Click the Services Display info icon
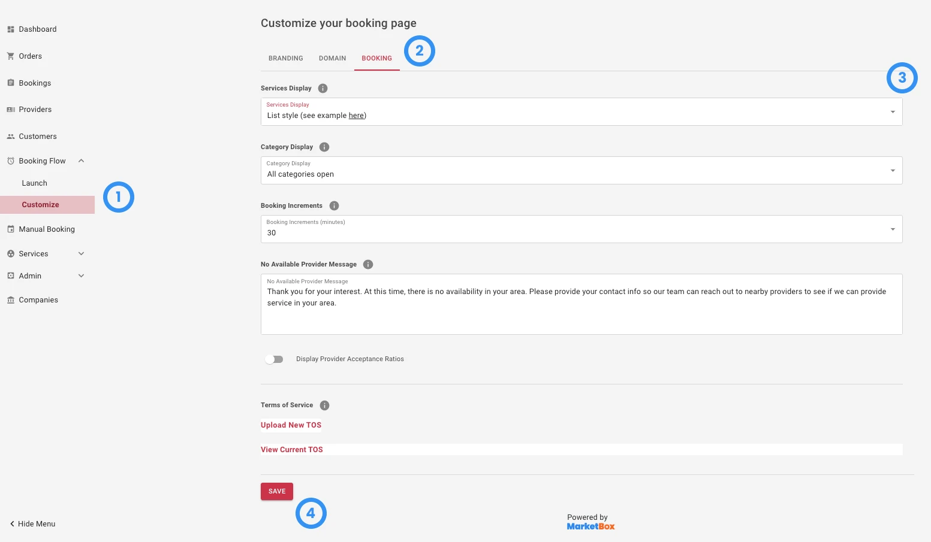This screenshot has width=931, height=542. (323, 88)
